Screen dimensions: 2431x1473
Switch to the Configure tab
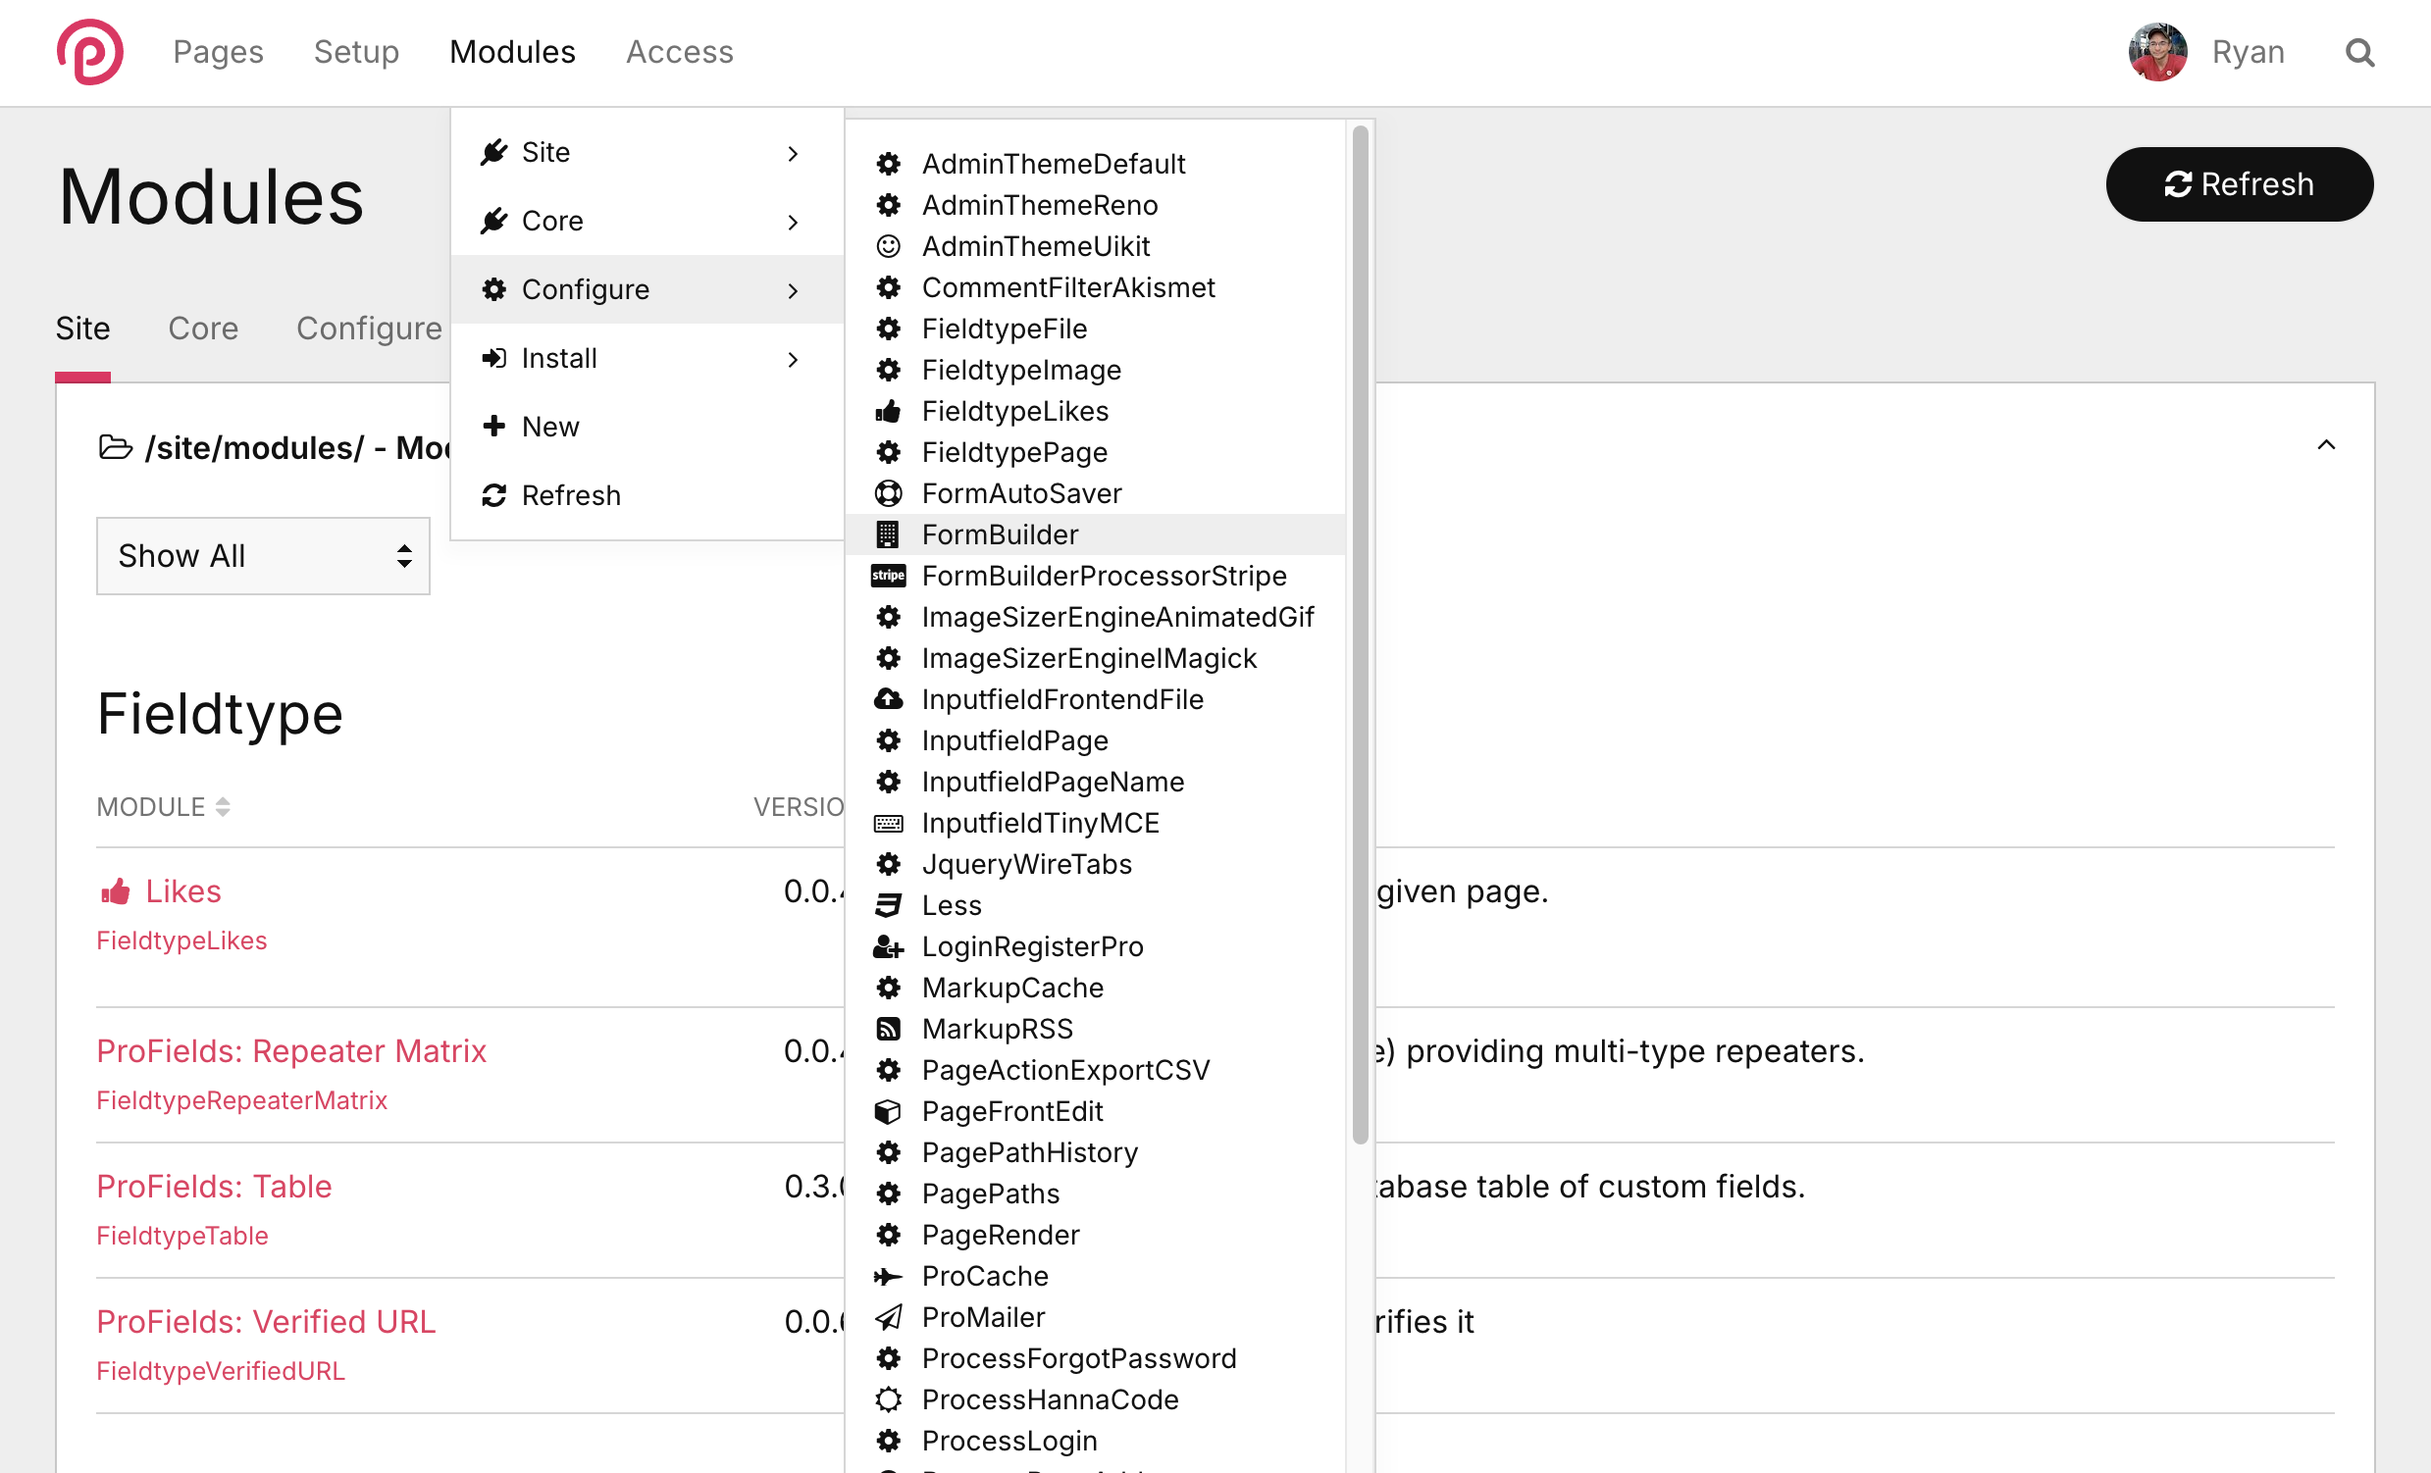(369, 329)
